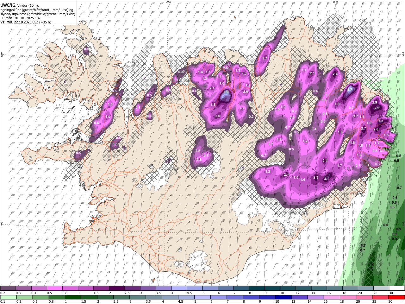Click the UWC/IG title in the header box
Screen dimensions: 405x304
click(x=7, y=5)
